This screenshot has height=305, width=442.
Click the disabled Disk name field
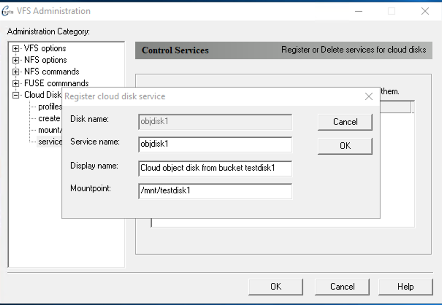coord(215,122)
